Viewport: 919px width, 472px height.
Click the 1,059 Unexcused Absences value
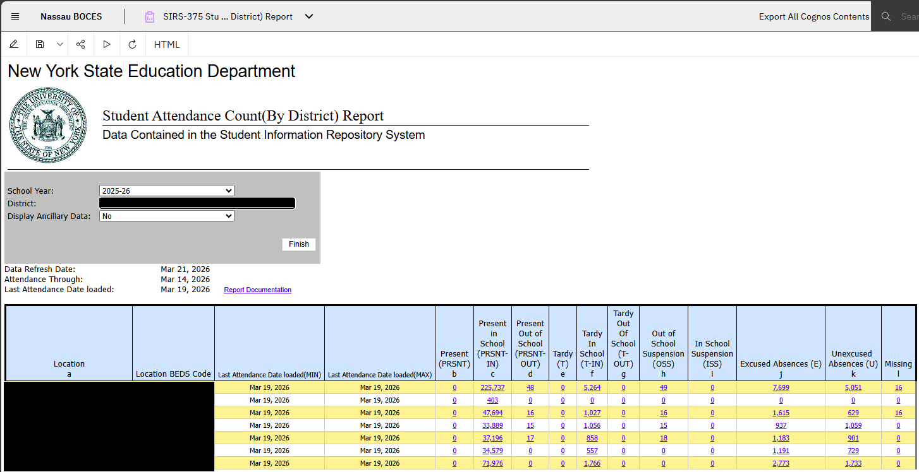click(853, 425)
